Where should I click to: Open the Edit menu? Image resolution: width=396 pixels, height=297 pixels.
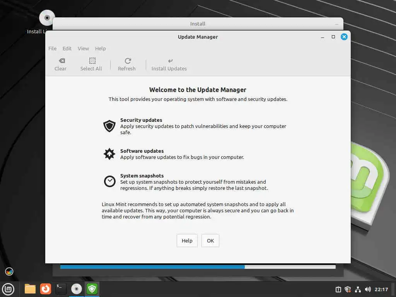coord(67,48)
